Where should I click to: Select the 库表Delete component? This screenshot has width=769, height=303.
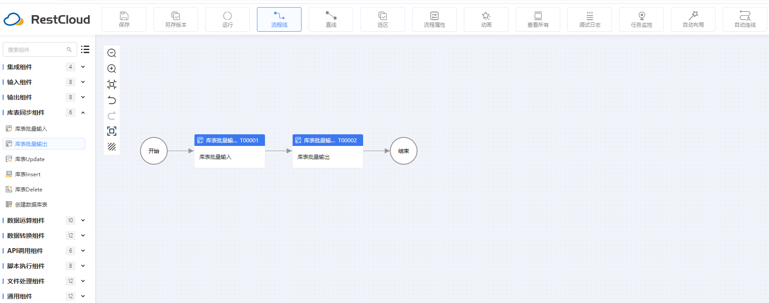coord(44,189)
